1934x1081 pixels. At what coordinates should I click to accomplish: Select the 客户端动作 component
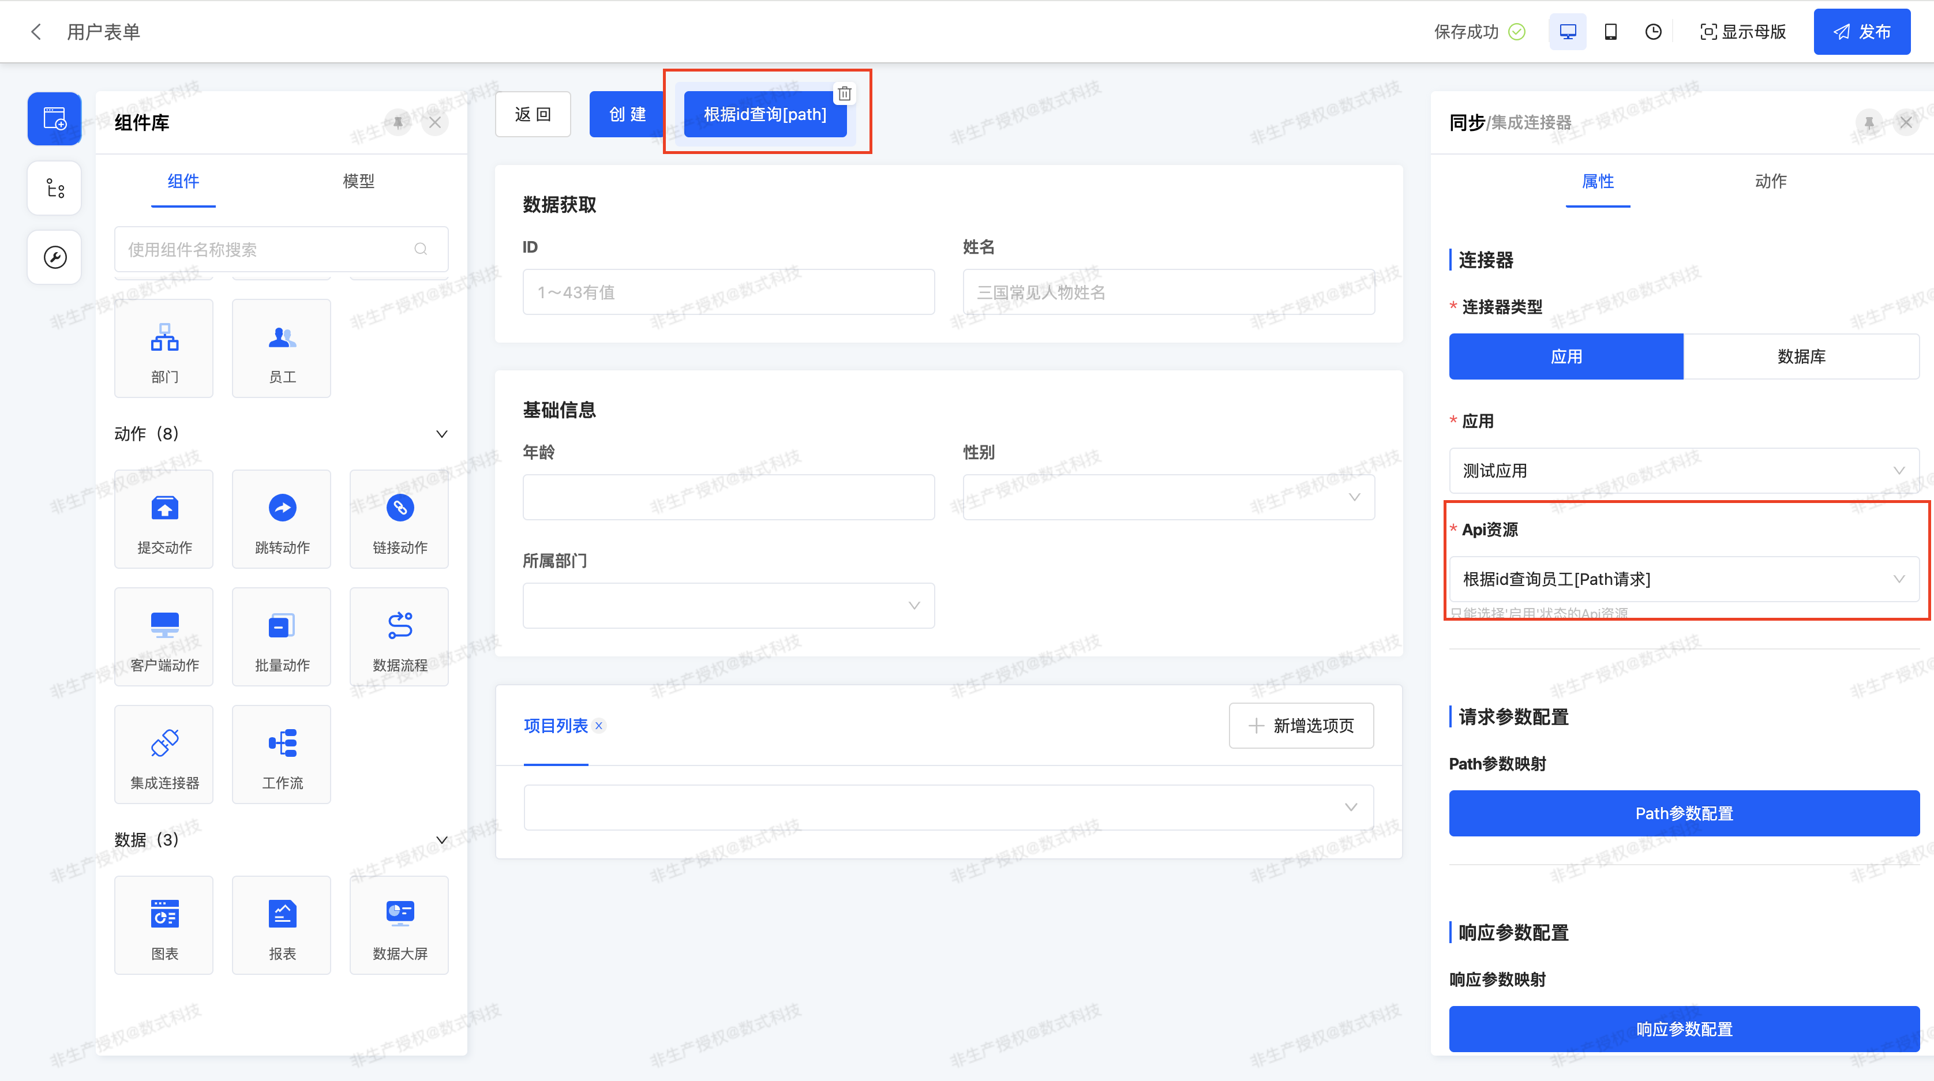[x=164, y=637]
